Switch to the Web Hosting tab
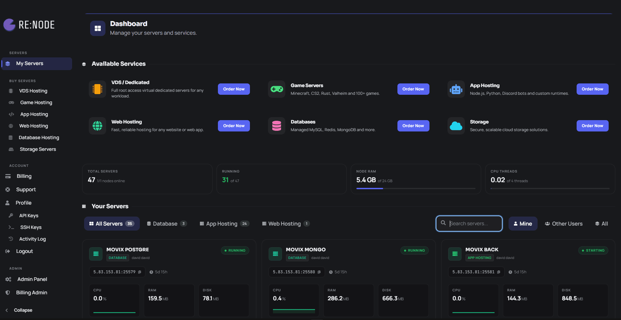 pos(286,224)
